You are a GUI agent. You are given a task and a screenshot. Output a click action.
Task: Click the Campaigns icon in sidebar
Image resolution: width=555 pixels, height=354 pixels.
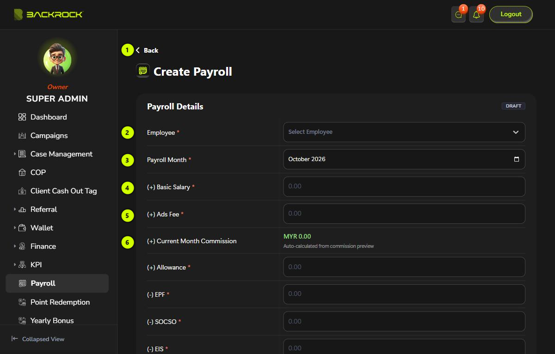pyautogui.click(x=22, y=136)
